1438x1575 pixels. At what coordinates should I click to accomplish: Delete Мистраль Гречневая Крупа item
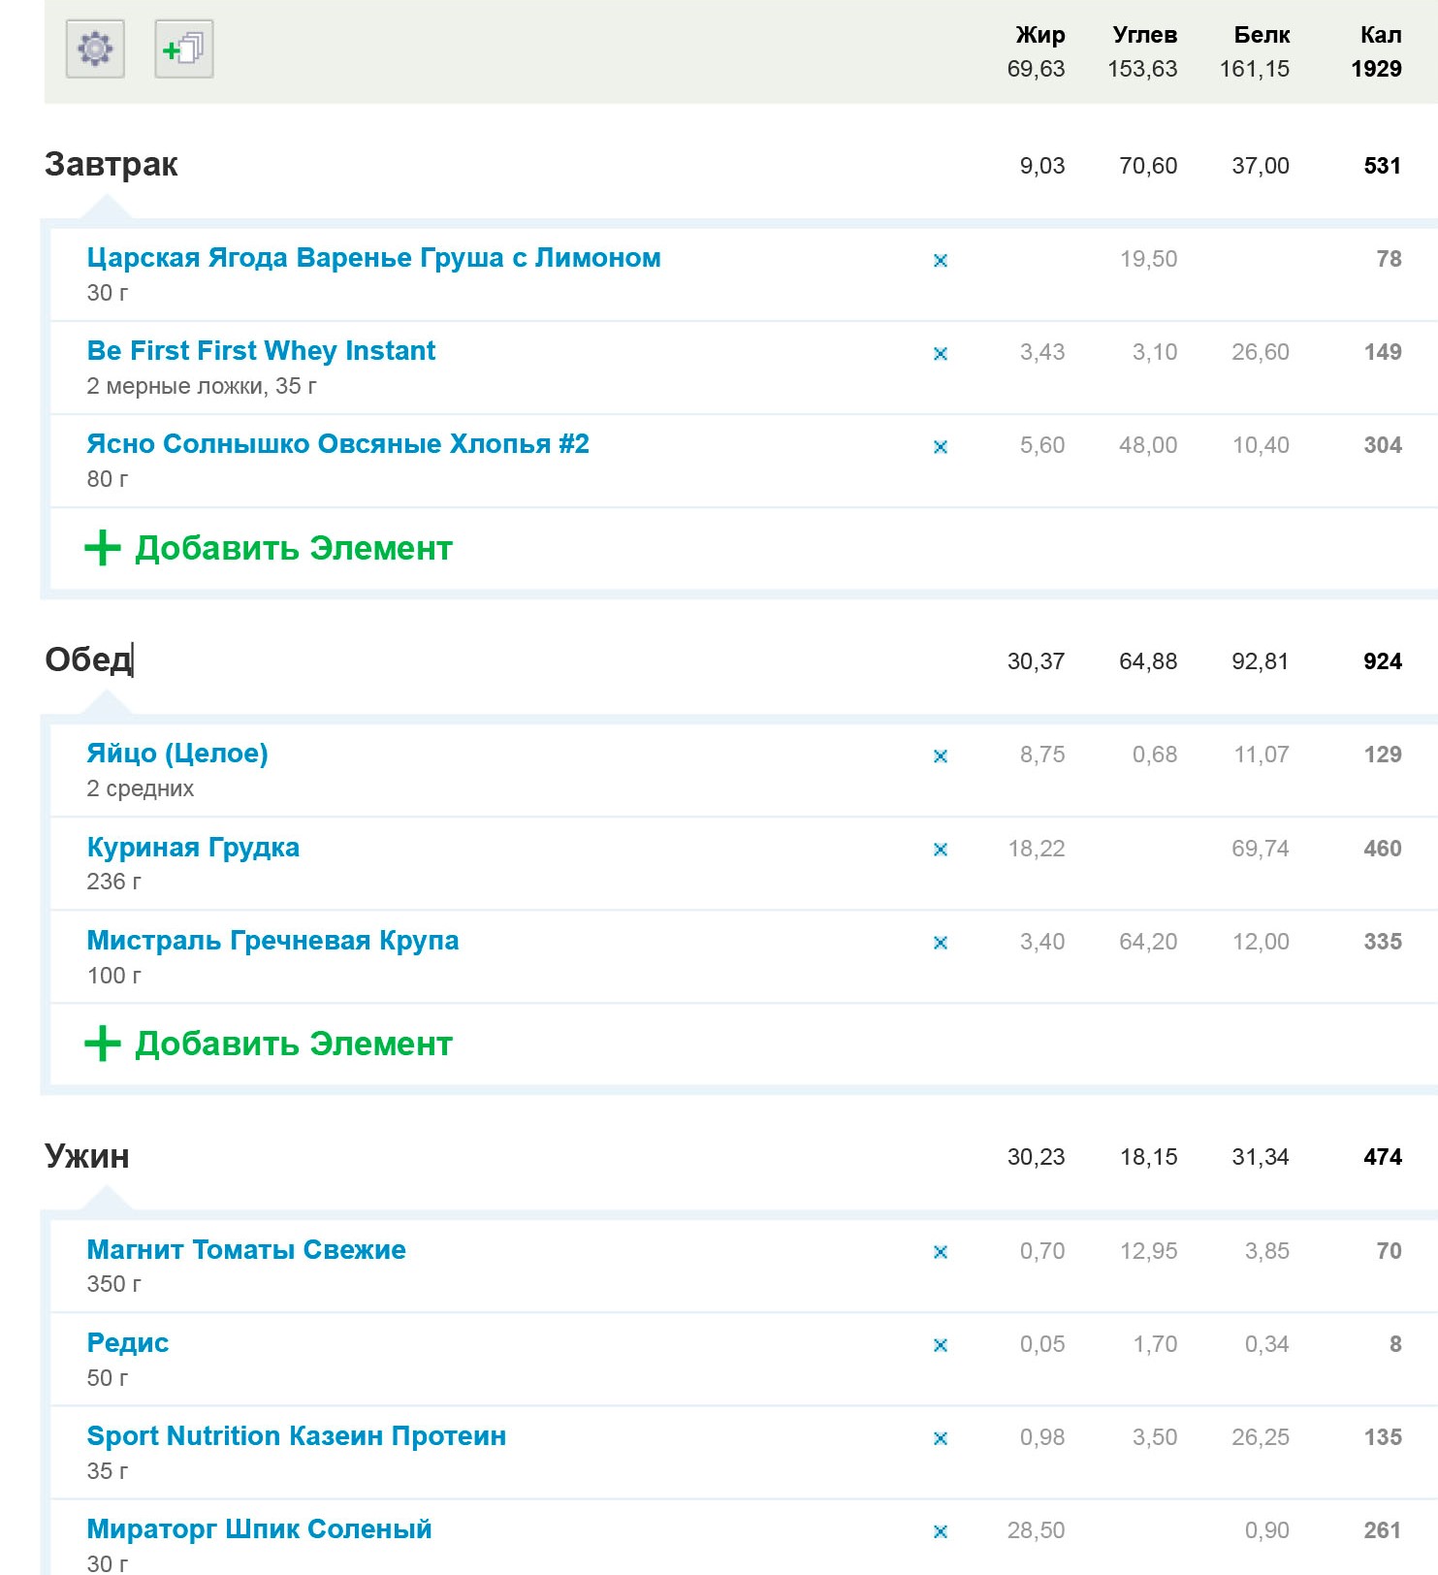pos(940,942)
